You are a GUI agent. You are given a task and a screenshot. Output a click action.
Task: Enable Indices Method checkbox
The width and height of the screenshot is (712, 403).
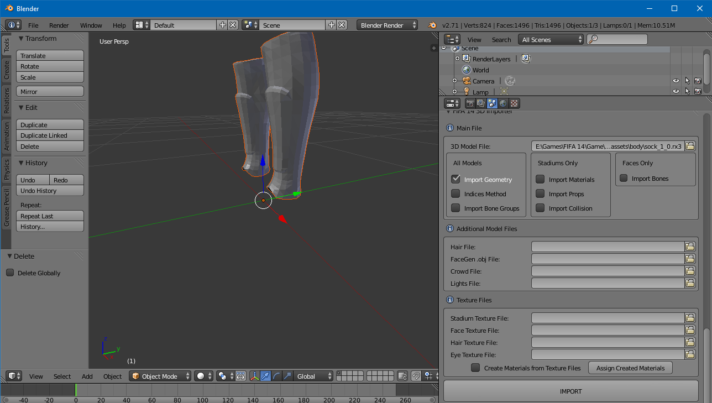click(x=456, y=193)
